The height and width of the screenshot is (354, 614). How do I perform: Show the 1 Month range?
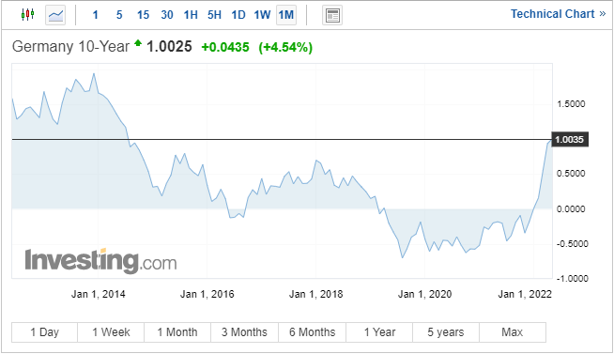click(177, 332)
